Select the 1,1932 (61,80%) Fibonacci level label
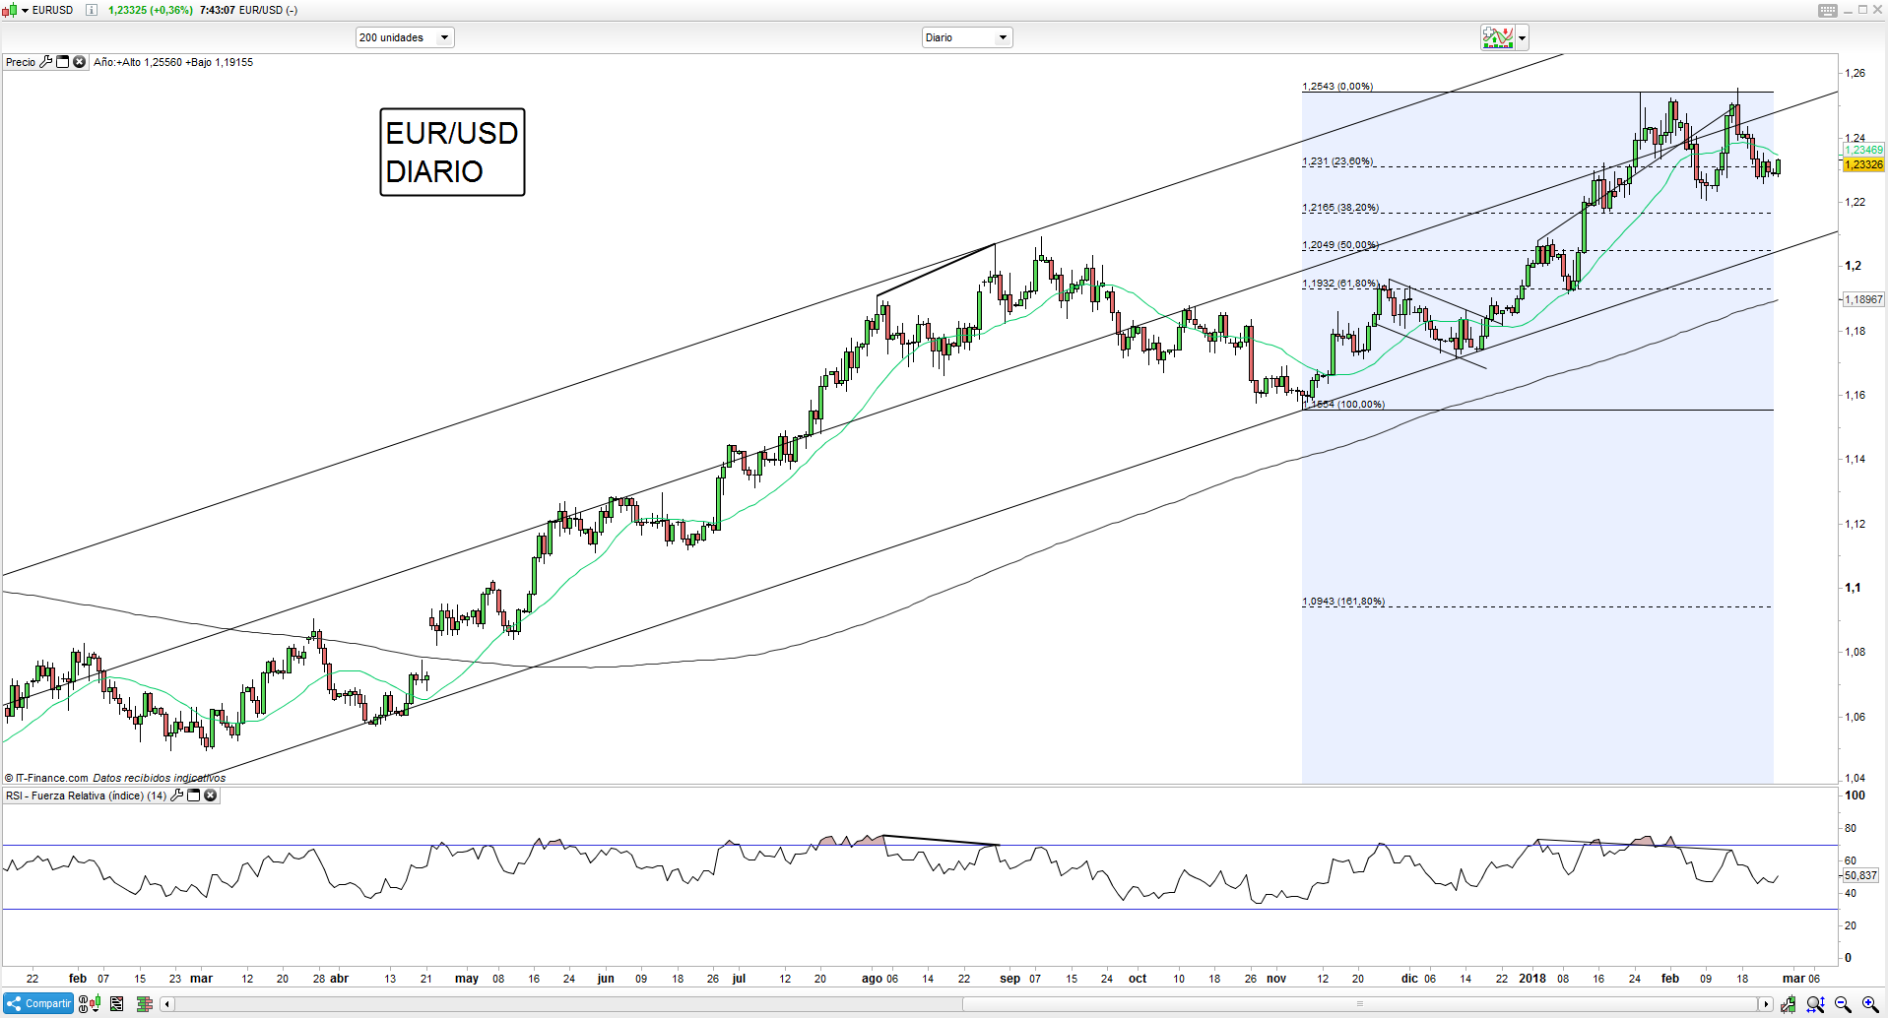 [x=1340, y=284]
